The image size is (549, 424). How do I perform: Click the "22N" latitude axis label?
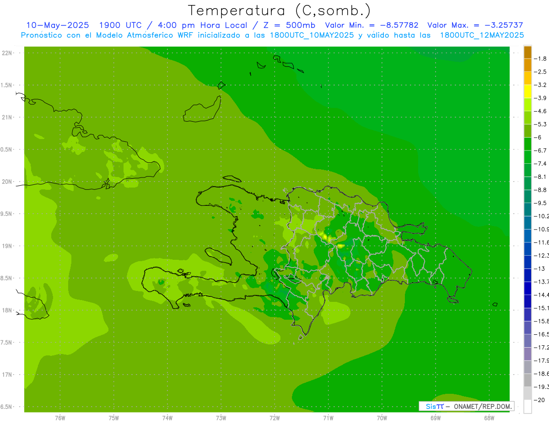click(7, 53)
